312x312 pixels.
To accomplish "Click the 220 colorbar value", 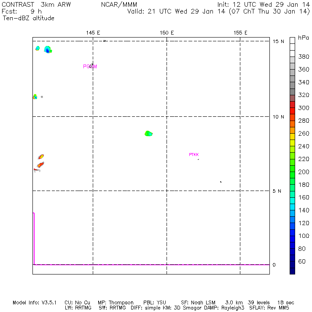I will (x=304, y=159).
